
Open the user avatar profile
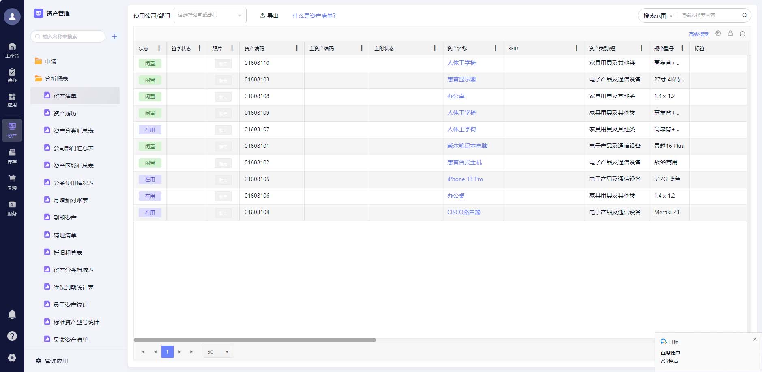pos(12,17)
